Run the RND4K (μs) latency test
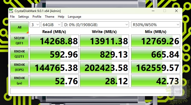This screenshot has width=191, height=105. pyautogui.click(x=19, y=81)
